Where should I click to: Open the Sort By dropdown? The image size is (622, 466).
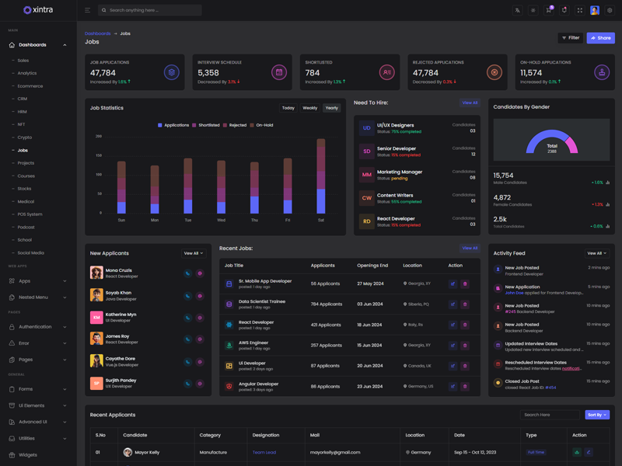(x=597, y=415)
